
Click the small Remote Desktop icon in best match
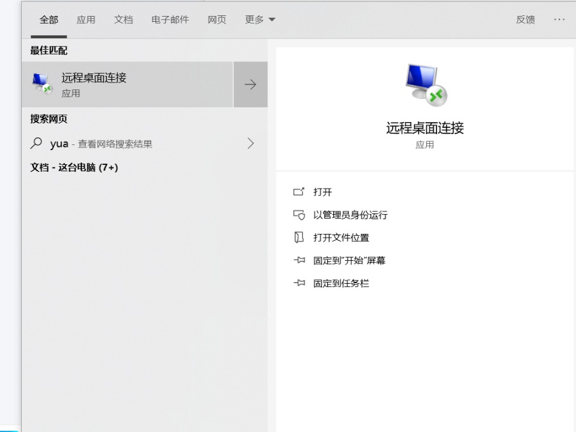(x=40, y=83)
